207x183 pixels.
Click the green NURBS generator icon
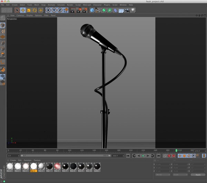click(104, 10)
